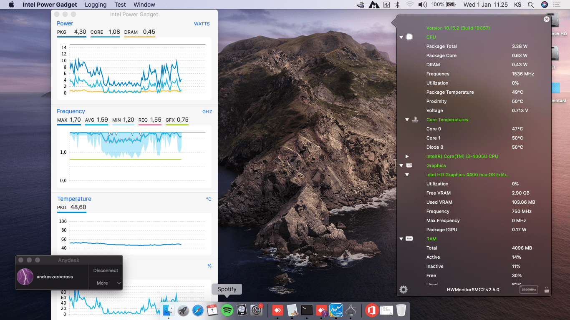
Task: Collapse the Core Temperatures group
Action: [407, 120]
